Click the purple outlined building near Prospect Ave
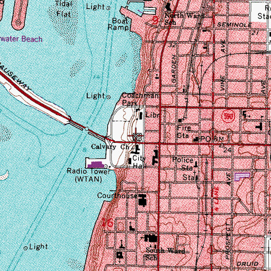The image size is (271, 271). (x=242, y=176)
